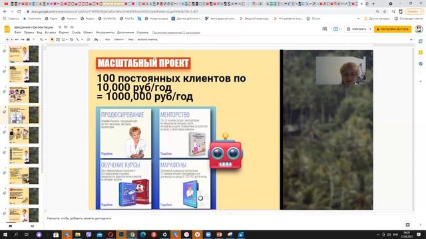This screenshot has width=426, height=239.
Task: Open the zoom tool
Action: [x=41, y=40]
